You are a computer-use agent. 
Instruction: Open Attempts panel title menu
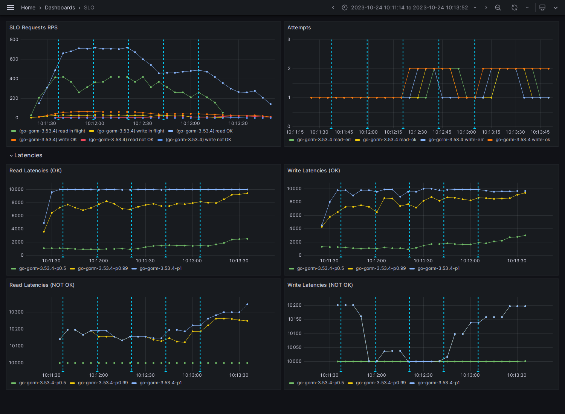point(299,27)
